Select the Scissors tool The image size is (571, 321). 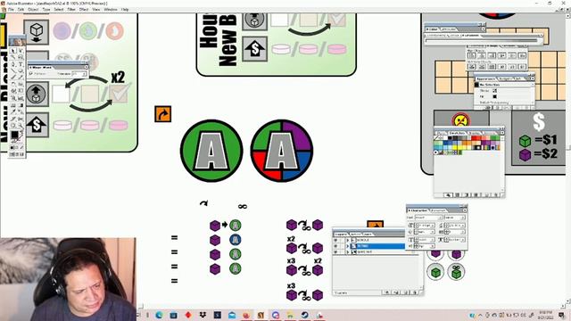(21, 119)
